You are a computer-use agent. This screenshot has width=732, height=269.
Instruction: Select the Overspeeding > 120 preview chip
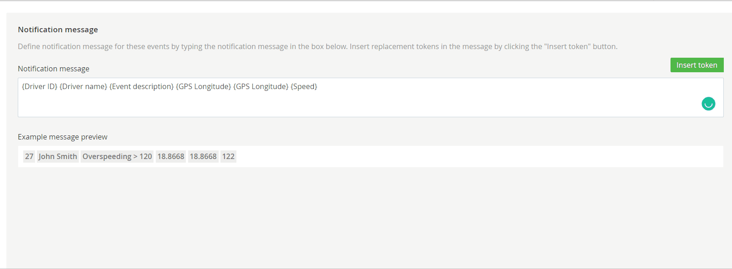tap(117, 156)
